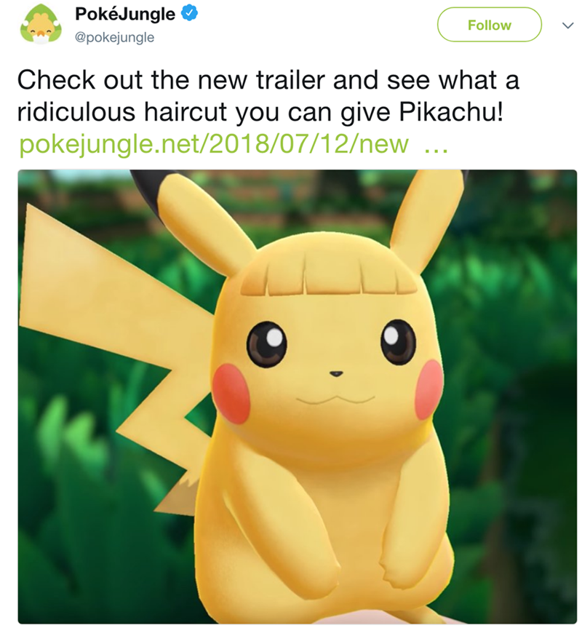Viewport: 582px width, 628px height.
Task: Click the word "Check" in the tweet
Action: (56, 80)
